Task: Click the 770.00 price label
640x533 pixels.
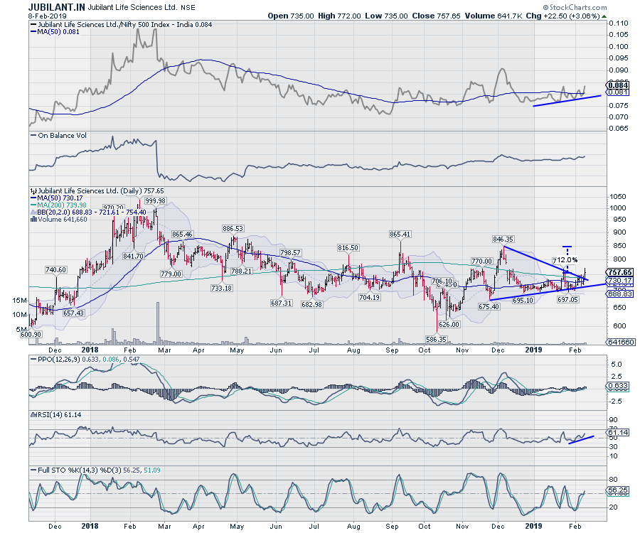Action: [x=481, y=261]
